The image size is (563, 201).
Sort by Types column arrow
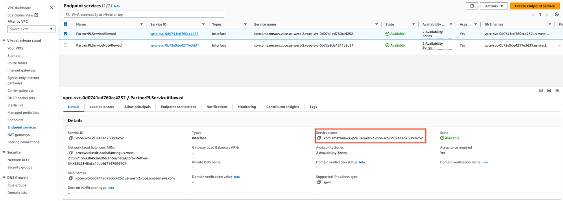(245, 24)
